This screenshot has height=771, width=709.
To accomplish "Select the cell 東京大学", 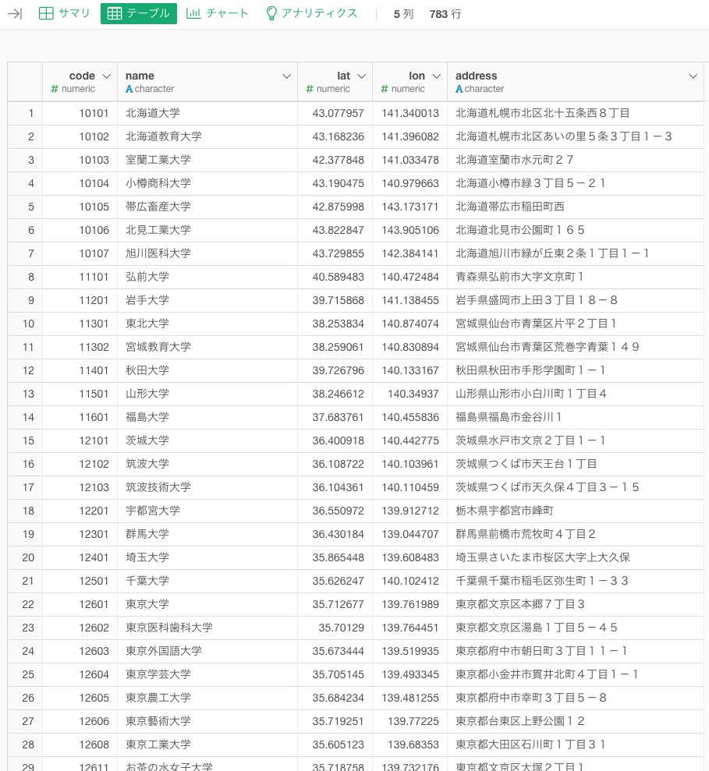I will click(x=207, y=604).
